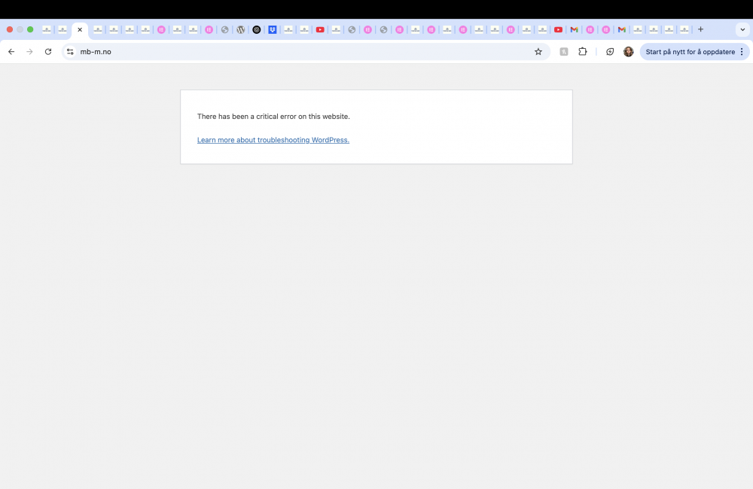The height and width of the screenshot is (489, 753).
Task: Close the active mb-m.no tab
Action: coord(80,30)
